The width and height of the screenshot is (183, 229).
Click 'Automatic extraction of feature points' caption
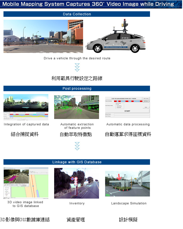(77, 126)
